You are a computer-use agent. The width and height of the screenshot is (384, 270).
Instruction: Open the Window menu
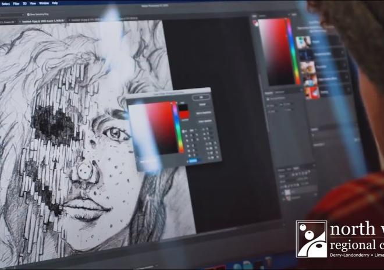click(44, 3)
